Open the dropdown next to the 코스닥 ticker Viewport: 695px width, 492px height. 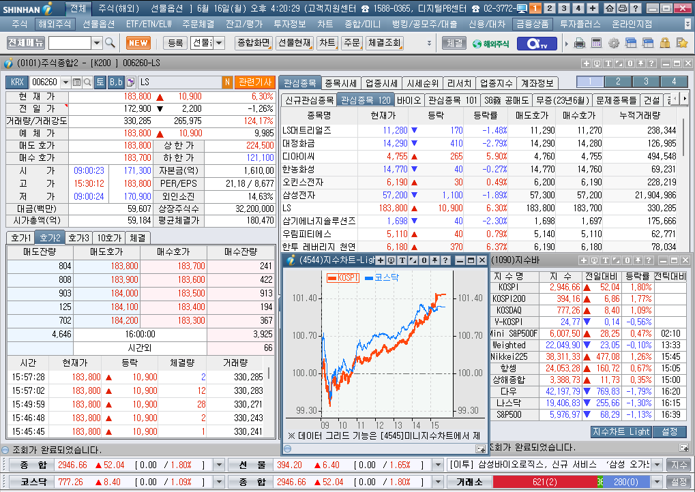click(x=218, y=482)
